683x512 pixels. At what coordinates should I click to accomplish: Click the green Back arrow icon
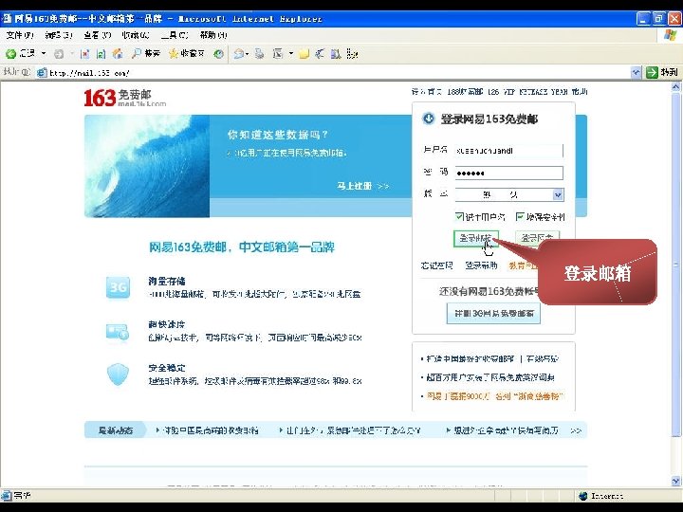click(10, 53)
